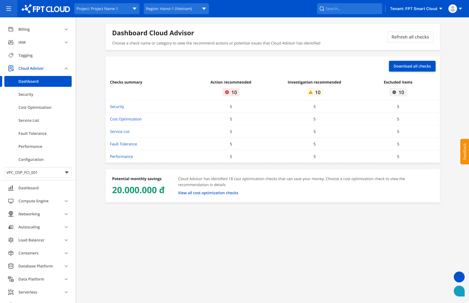Click the yellow warning Investigation badge
The height and width of the screenshot is (303, 469).
click(x=315, y=92)
